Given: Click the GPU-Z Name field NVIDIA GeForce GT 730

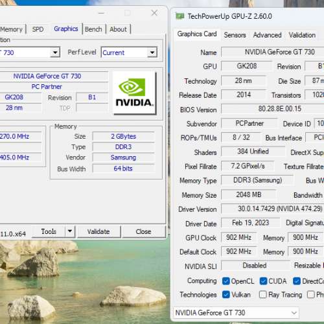Looking at the screenshot, I should [x=273, y=52].
